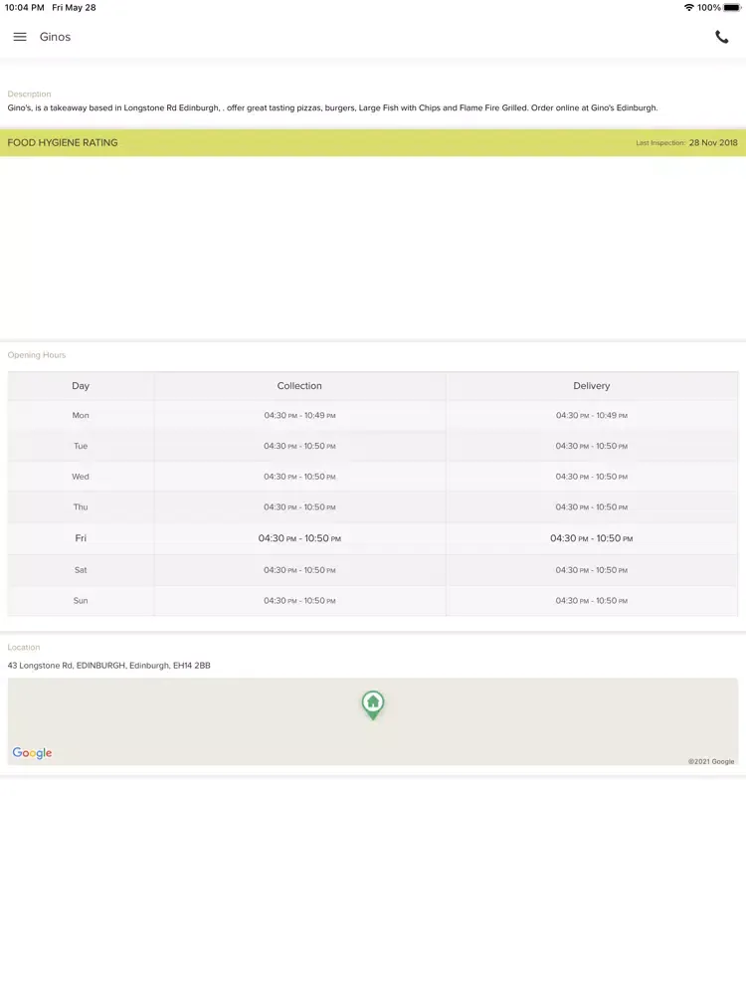Click Saturday collection hours cell
The height and width of the screenshot is (995, 746).
299,570
